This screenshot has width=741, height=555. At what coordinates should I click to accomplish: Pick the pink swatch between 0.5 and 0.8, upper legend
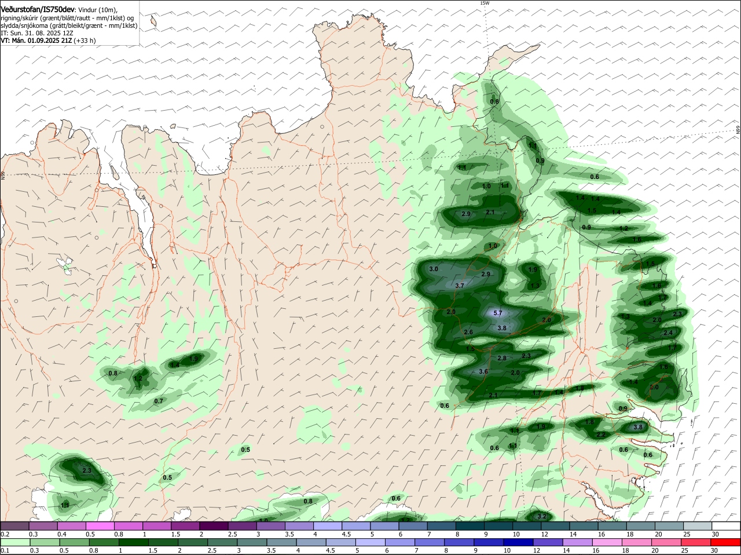(x=100, y=526)
